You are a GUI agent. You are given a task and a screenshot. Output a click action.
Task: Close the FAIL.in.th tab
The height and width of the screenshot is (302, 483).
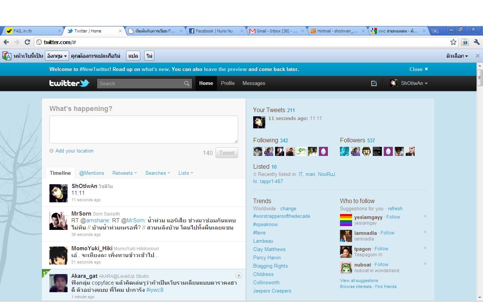coord(59,31)
